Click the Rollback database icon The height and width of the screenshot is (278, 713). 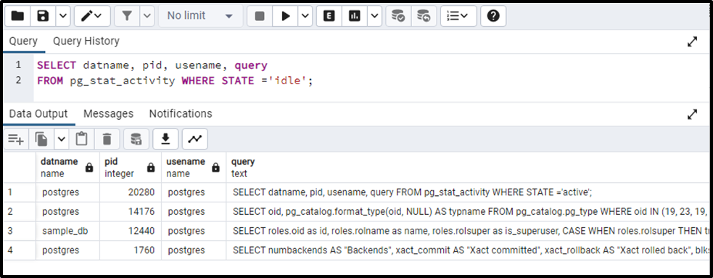click(x=424, y=17)
